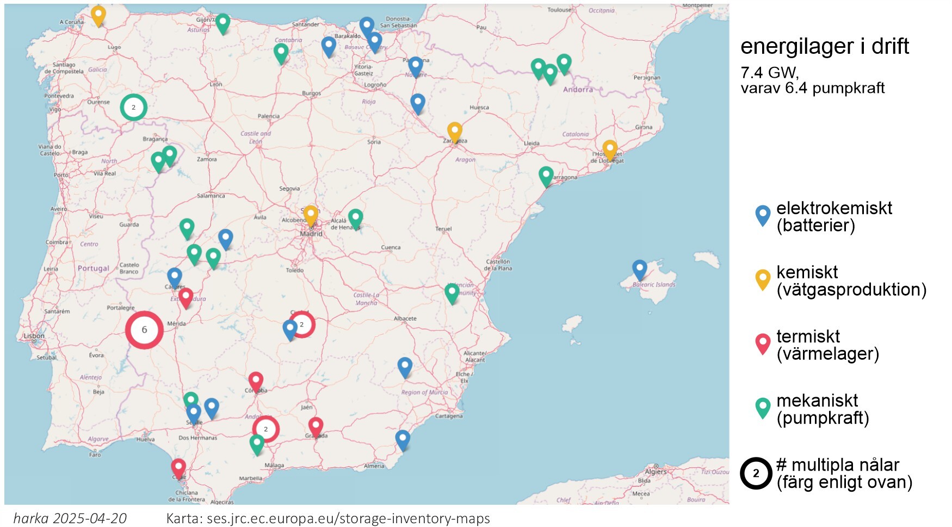Select the green pin at Gijón
The image size is (952, 527).
pyautogui.click(x=222, y=23)
